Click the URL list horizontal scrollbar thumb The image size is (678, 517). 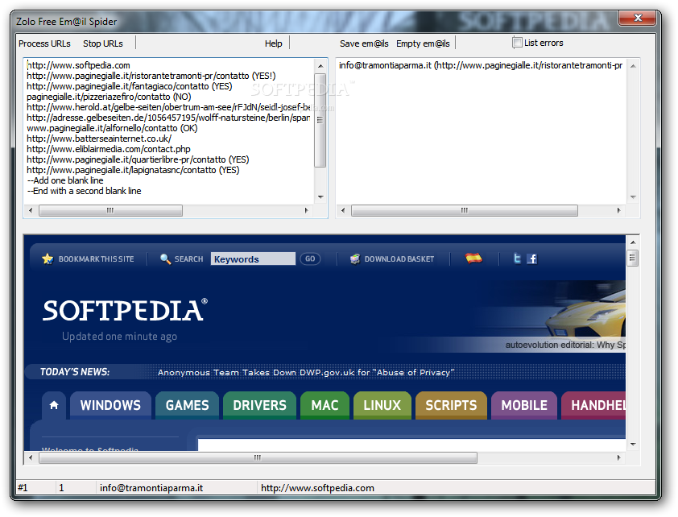pyautogui.click(x=110, y=210)
